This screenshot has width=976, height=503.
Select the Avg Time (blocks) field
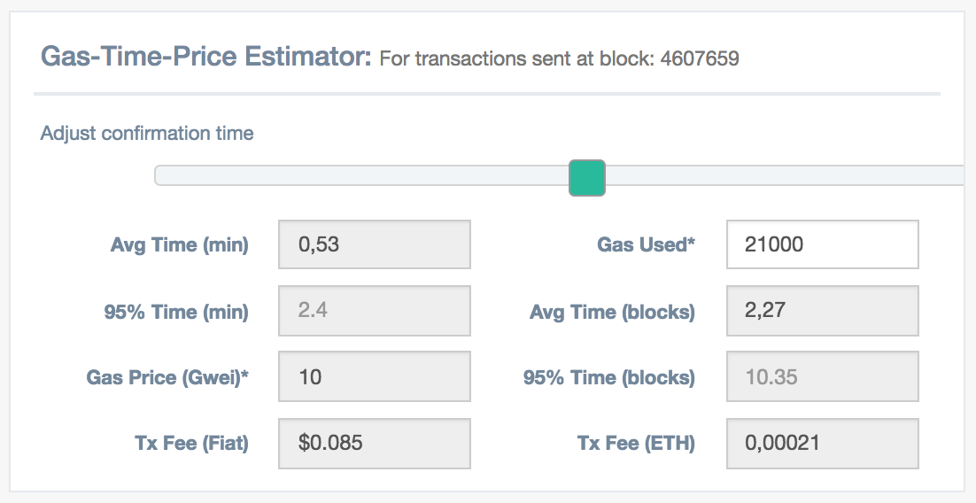click(x=822, y=312)
